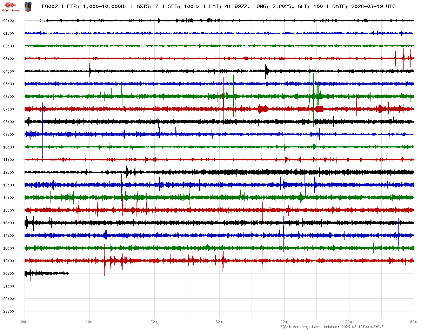Click the 60m minute axis label
The image size is (421, 330).
point(413,322)
